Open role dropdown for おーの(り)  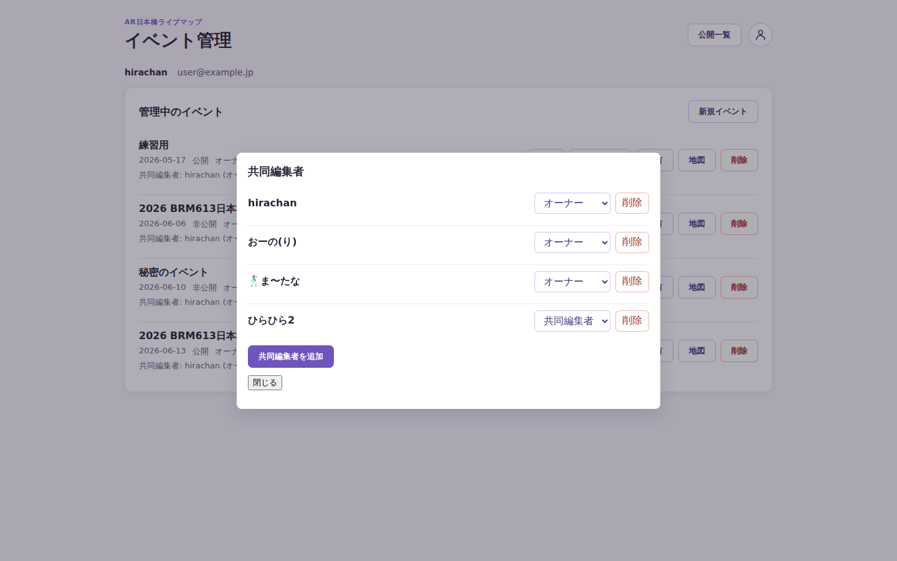(x=572, y=242)
